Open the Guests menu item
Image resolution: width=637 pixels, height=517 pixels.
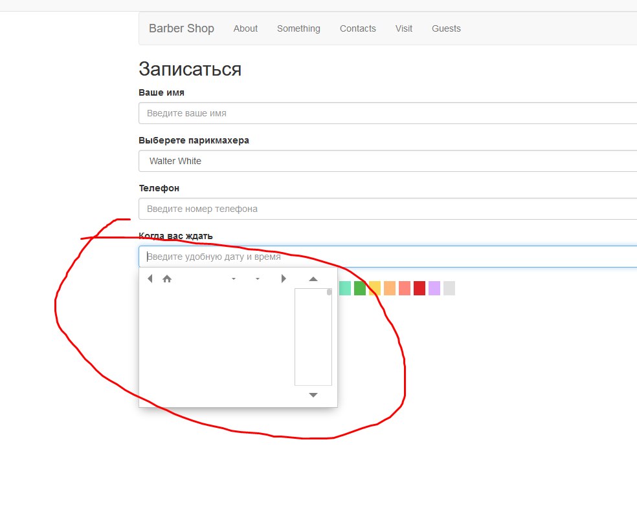tap(446, 29)
